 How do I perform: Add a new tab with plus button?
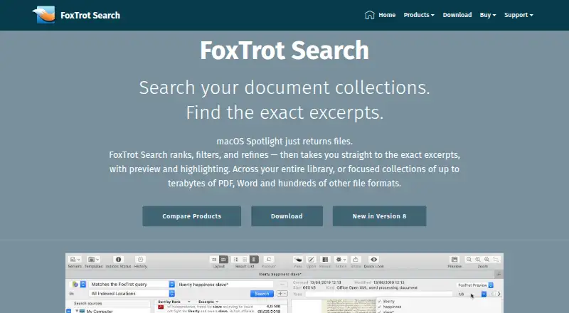point(499,274)
